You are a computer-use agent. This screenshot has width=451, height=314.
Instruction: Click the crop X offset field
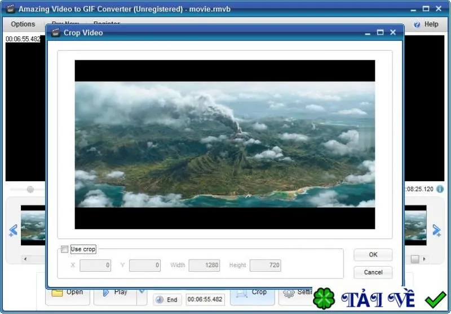(x=95, y=265)
